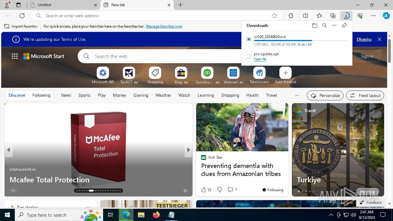Show next slide in the ad carousel
This screenshot has width=393, height=221.
[189, 150]
